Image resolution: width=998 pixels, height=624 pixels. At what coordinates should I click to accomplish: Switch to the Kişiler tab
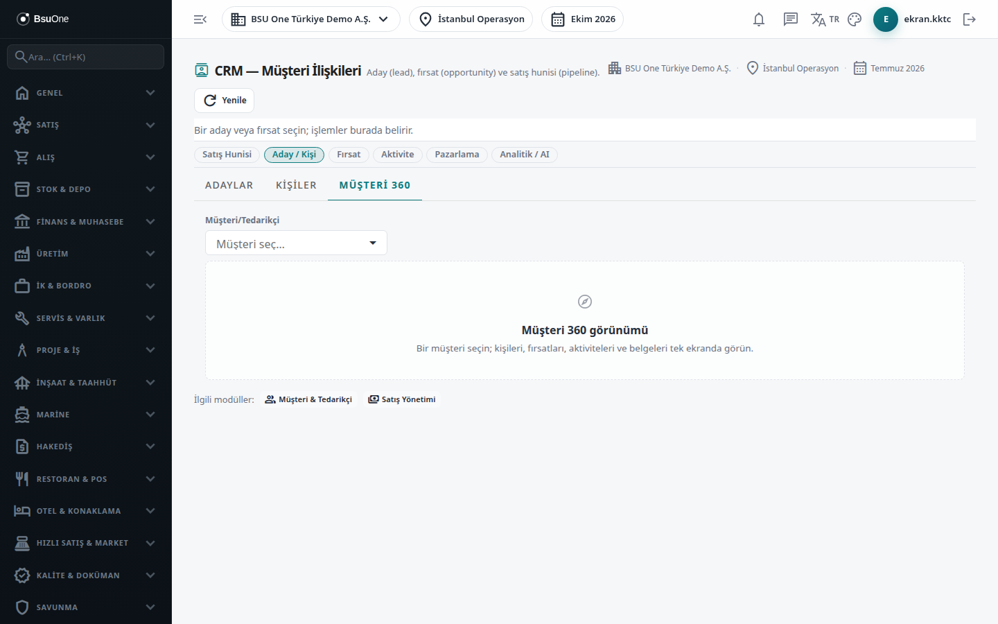(296, 185)
